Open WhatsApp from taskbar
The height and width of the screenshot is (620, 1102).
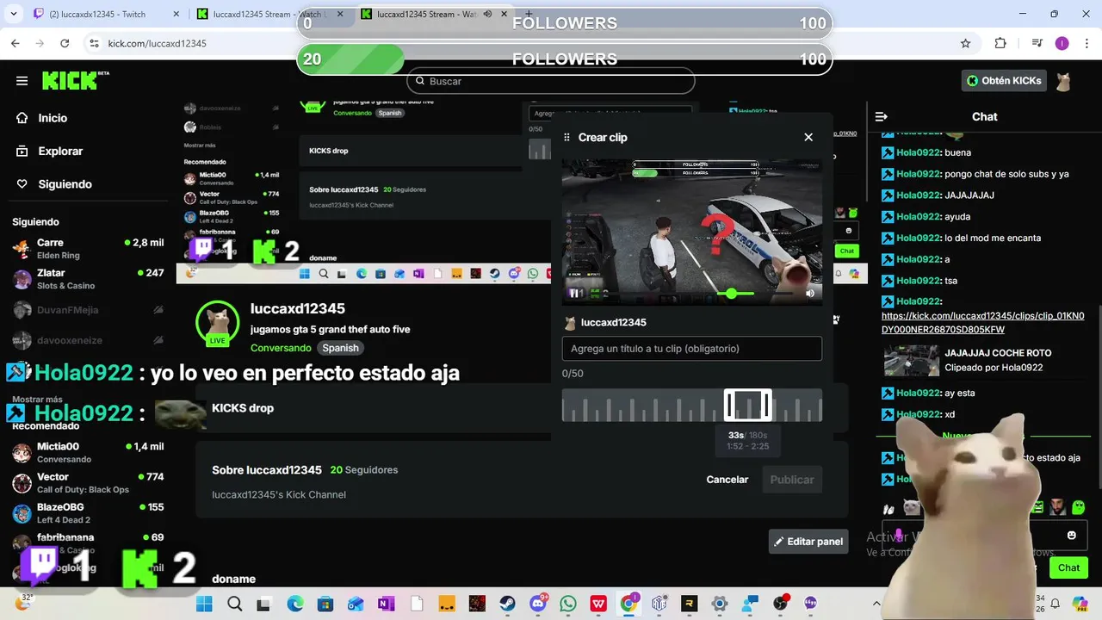pos(568,604)
